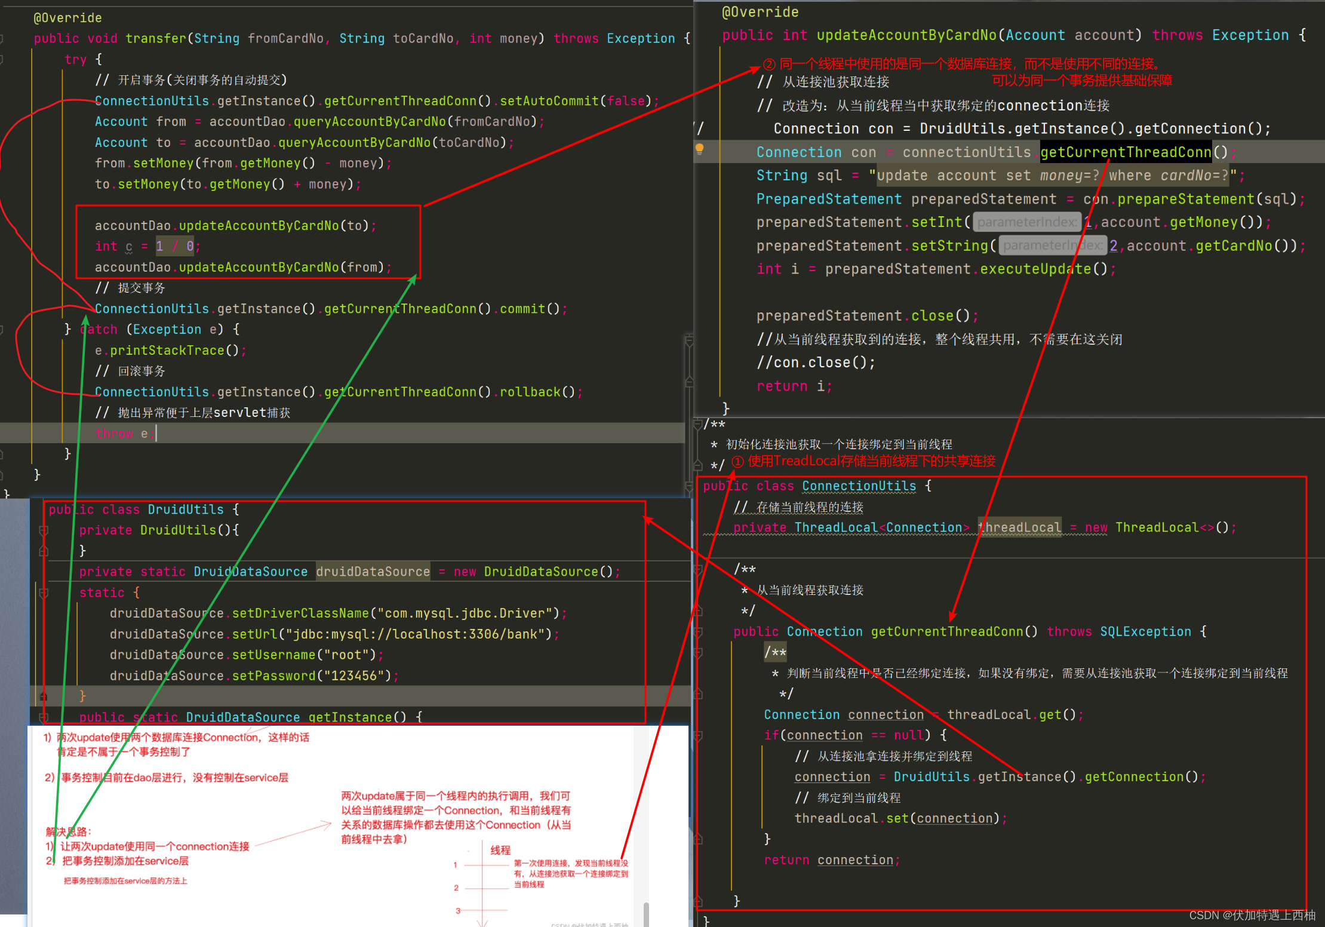1325x927 pixels.
Task: Click the closing fold marker of static block
Action: 44,696
